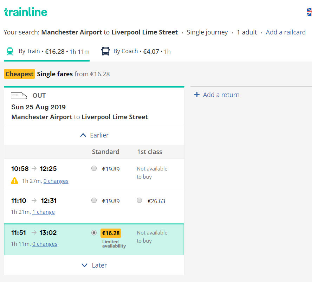312x282 pixels.
Task: Click the 10:58 to 12:25 journey times
Action: pos(34,169)
